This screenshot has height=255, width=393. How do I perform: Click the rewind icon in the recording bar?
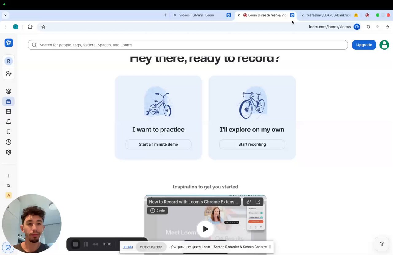click(x=95, y=244)
